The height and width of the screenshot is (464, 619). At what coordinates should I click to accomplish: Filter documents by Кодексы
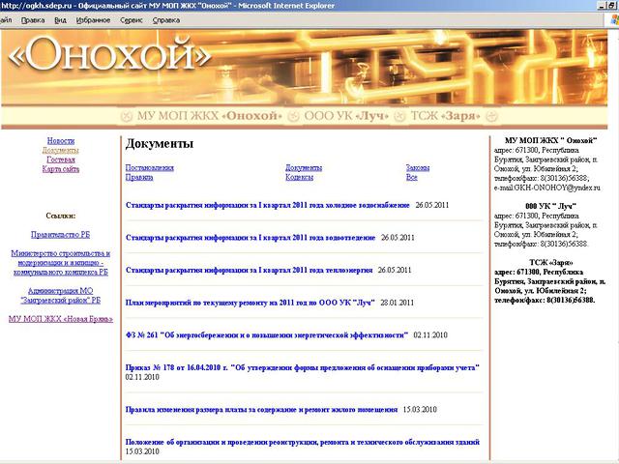tap(299, 177)
